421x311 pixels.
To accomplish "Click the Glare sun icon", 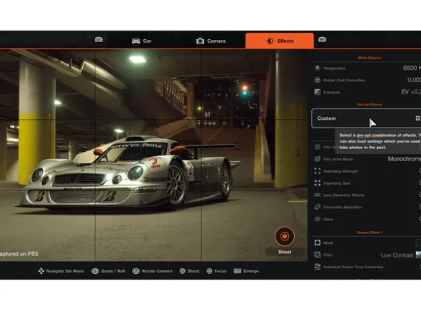I will pos(318,219).
